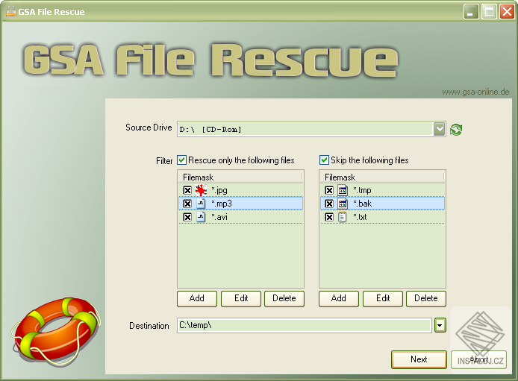The height and width of the screenshot is (381, 518).
Task: Click the *.tmp file type icon
Action: [343, 190]
